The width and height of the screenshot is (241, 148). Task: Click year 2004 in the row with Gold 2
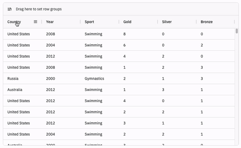click(51, 134)
